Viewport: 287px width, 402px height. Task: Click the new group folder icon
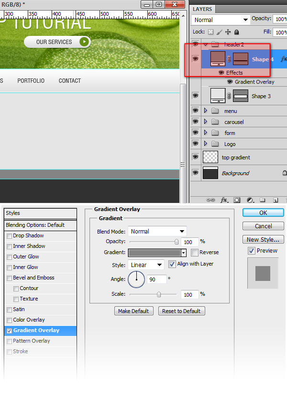click(x=263, y=200)
